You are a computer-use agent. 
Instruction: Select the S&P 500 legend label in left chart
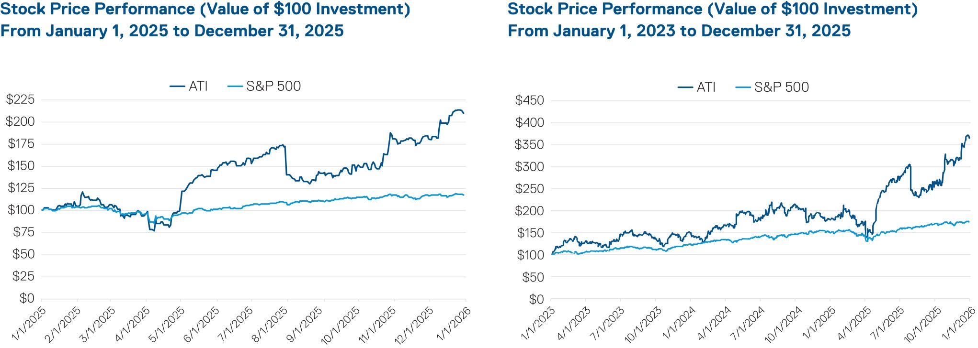pyautogui.click(x=273, y=87)
